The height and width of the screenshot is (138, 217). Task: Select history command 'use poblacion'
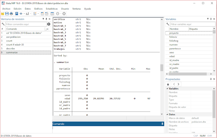tap(26, 37)
